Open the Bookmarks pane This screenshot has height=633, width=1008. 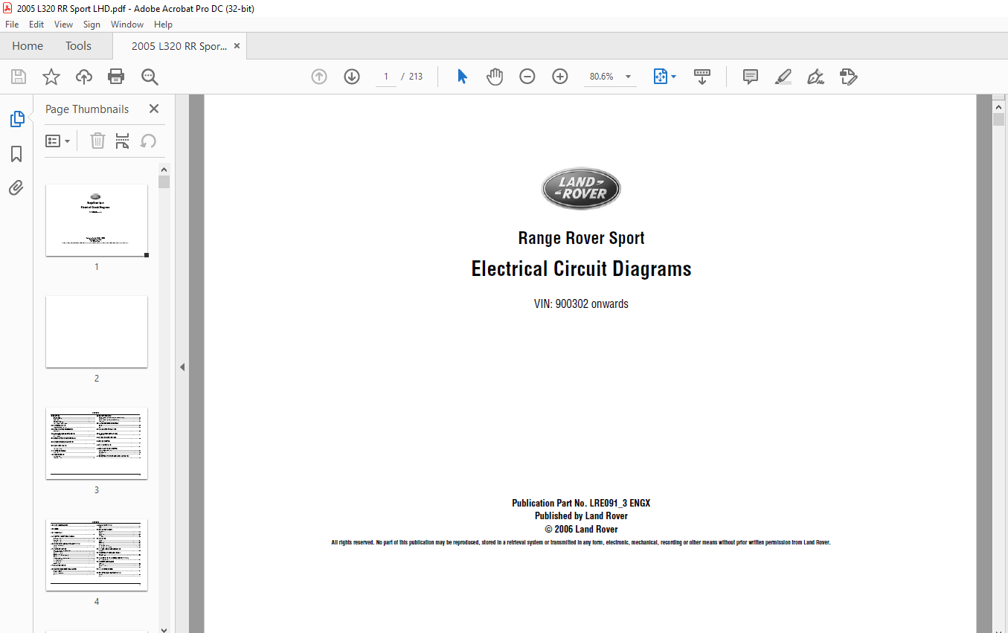16,154
